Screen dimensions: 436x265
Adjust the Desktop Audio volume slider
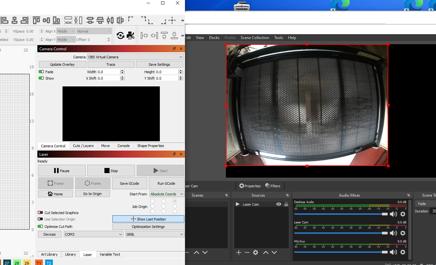(384, 214)
